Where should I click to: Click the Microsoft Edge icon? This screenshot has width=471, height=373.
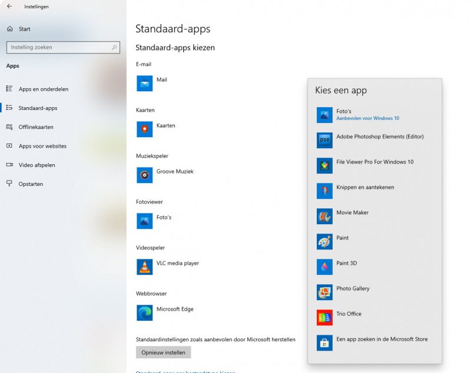pyautogui.click(x=144, y=313)
